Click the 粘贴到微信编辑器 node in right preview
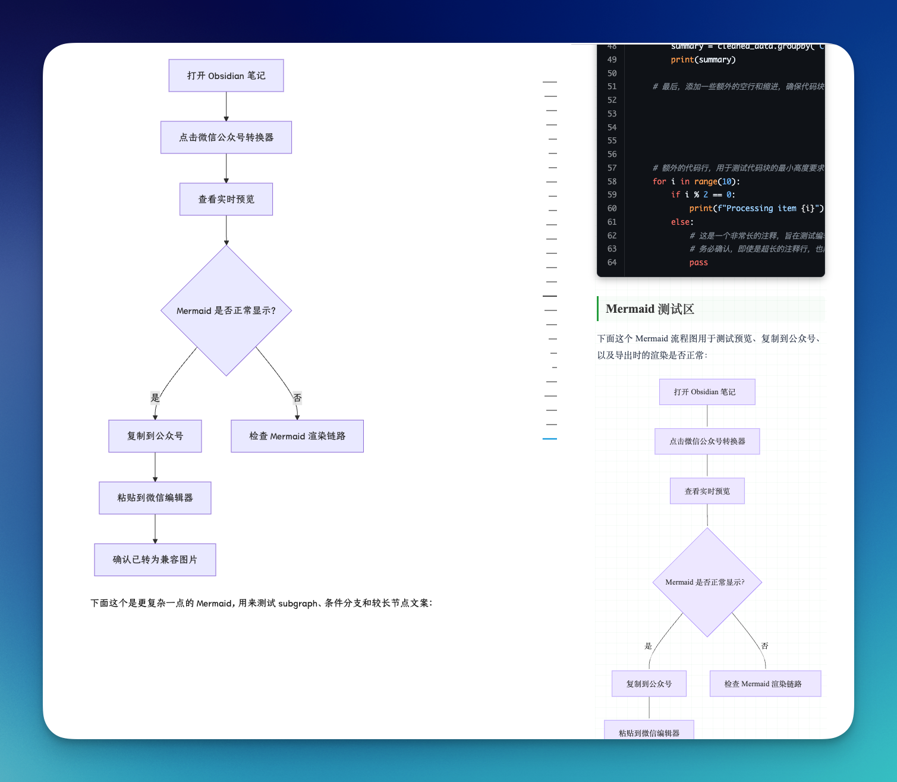The width and height of the screenshot is (897, 782). [649, 731]
